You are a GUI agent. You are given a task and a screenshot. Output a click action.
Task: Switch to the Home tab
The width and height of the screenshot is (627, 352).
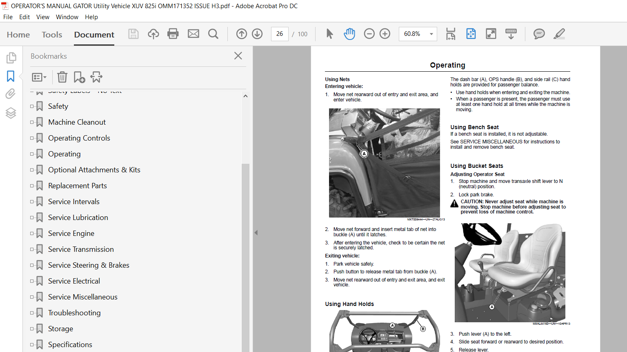pos(18,35)
